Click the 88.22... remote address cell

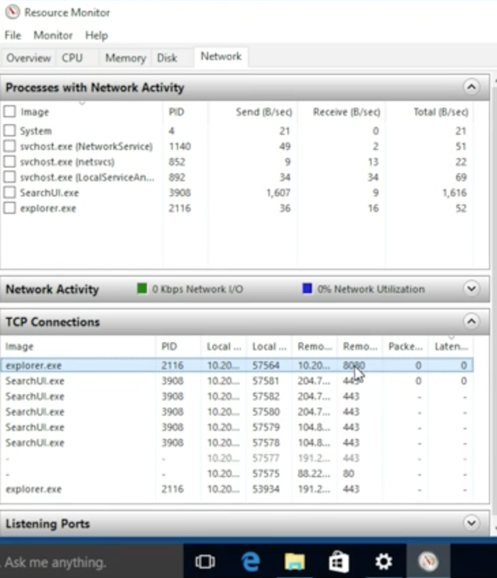pos(314,473)
